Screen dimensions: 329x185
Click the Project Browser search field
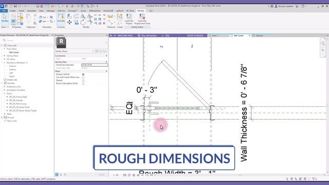(x=27, y=40)
